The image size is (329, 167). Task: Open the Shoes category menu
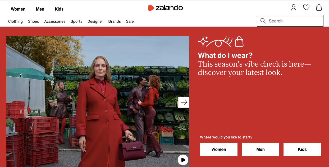coord(34,21)
